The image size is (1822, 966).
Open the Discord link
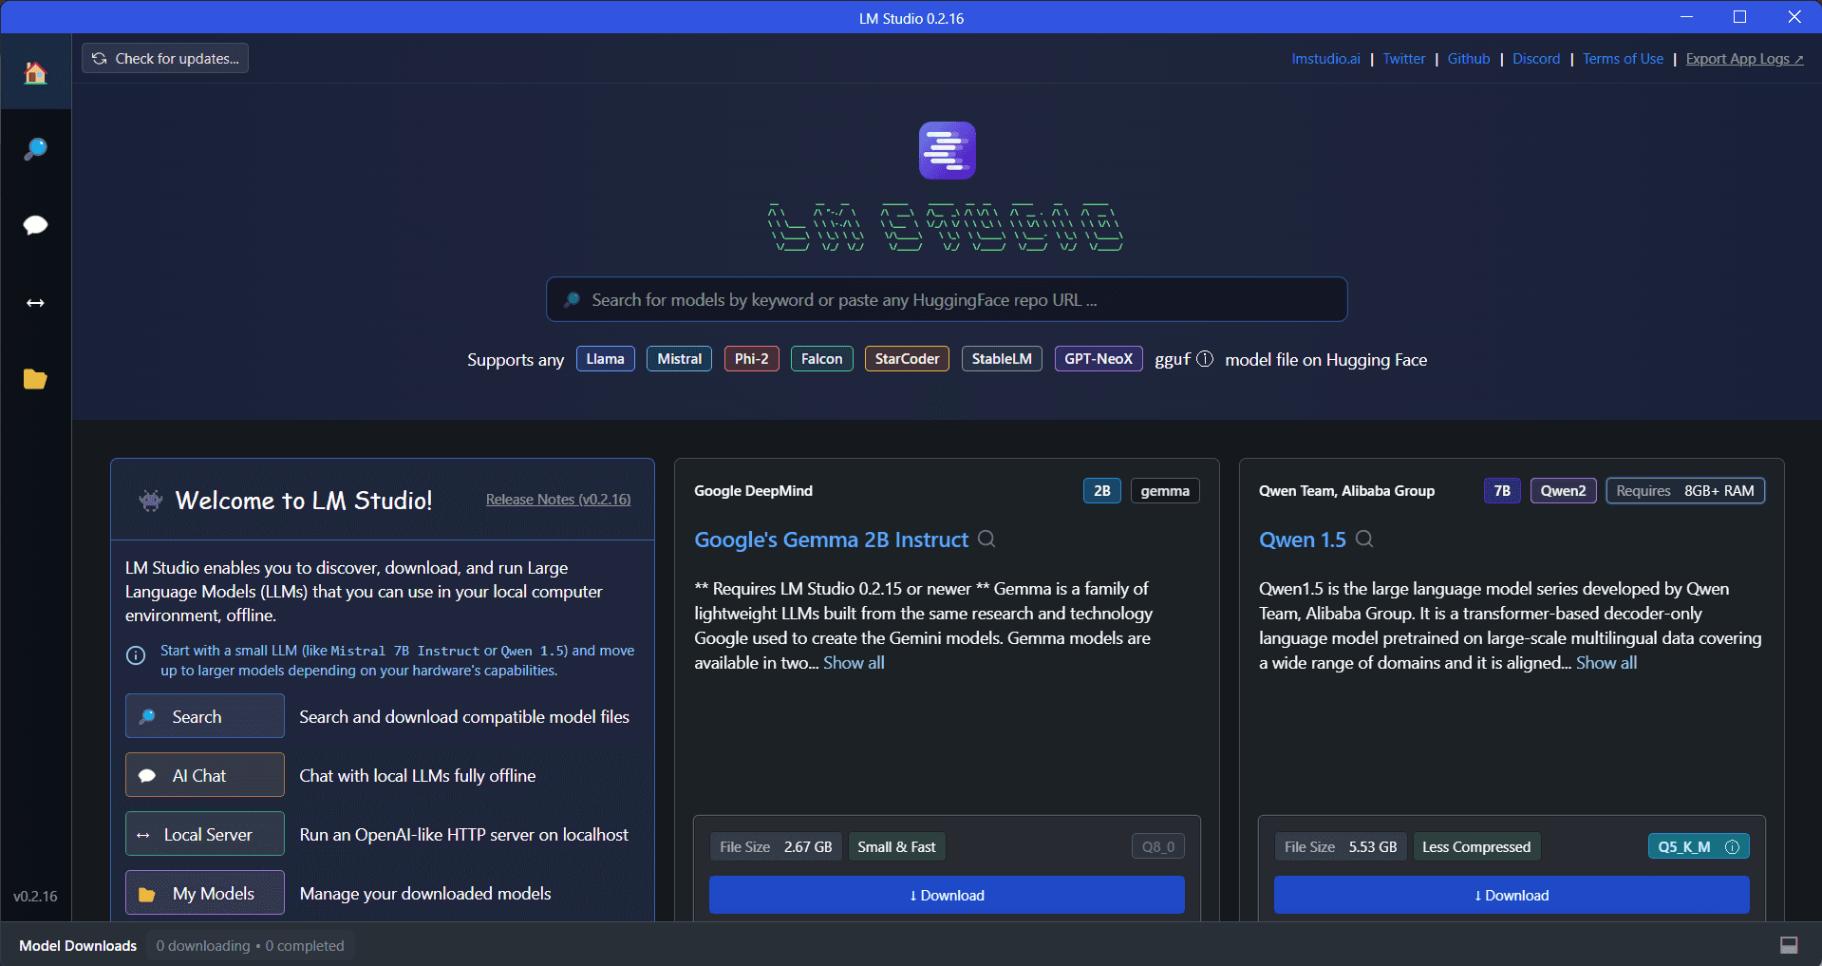pyautogui.click(x=1536, y=59)
